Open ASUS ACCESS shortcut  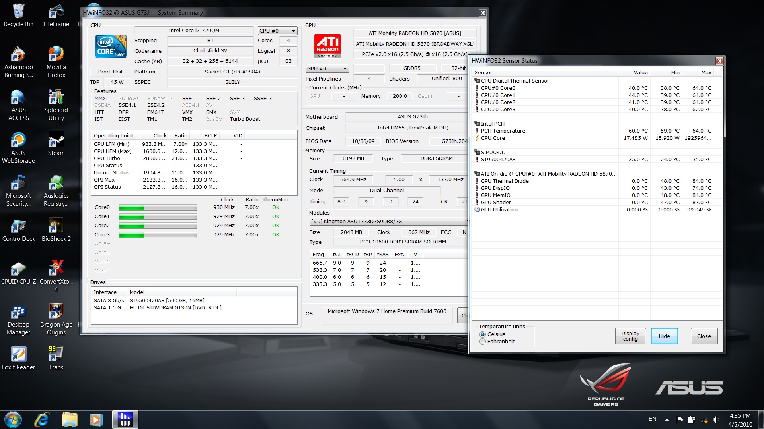click(x=18, y=105)
